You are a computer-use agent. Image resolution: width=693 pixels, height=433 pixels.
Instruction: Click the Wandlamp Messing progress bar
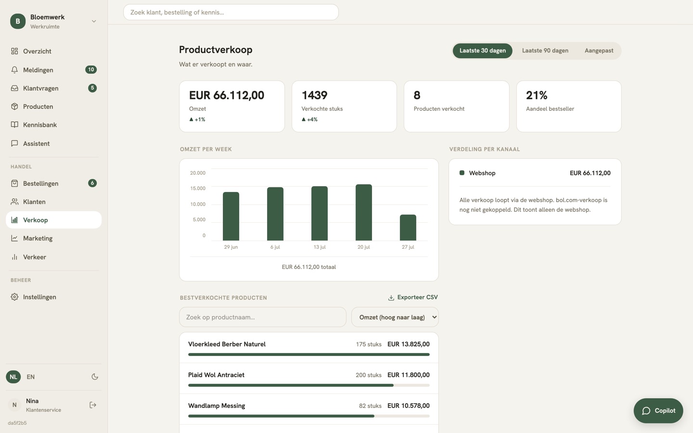[x=309, y=416]
